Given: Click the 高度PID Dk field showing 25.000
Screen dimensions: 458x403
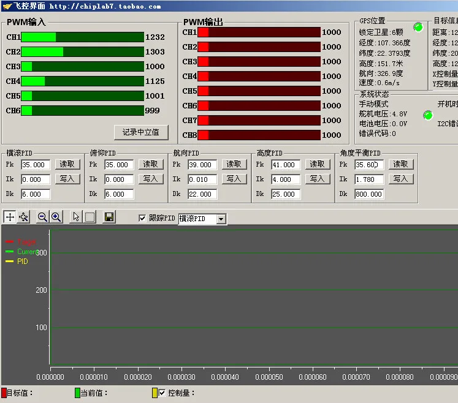Looking at the screenshot, I should click(x=286, y=194).
